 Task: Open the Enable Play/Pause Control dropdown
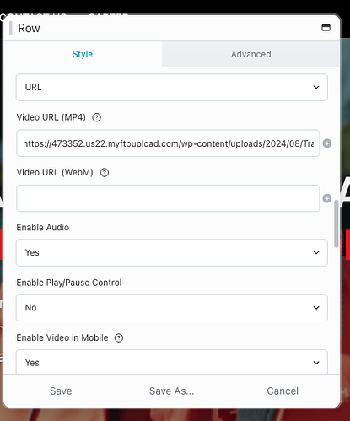[172, 308]
